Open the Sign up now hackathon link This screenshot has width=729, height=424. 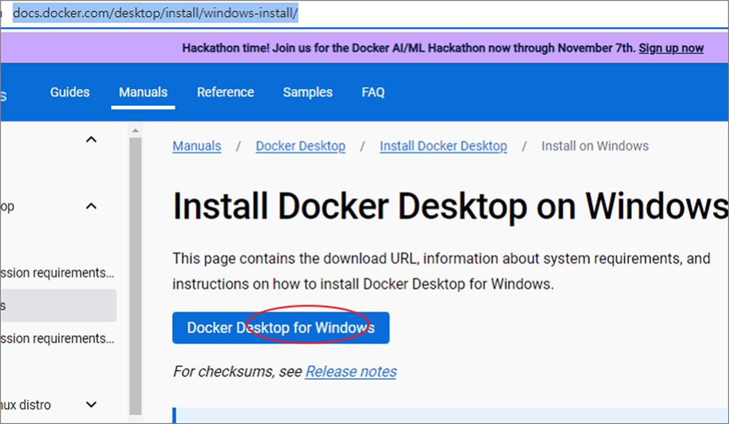click(x=671, y=48)
